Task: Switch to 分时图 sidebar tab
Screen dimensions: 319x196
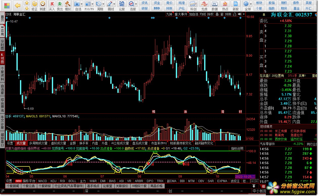Action: 2,45
